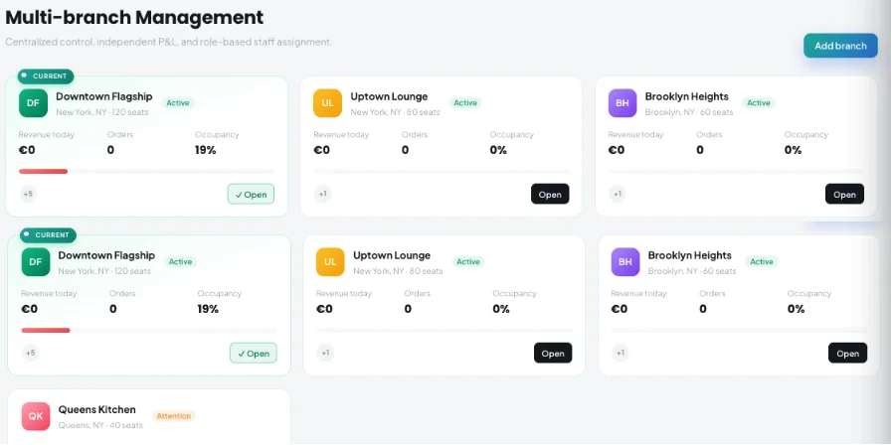Click the Multi-branch Management heading

pyautogui.click(x=134, y=17)
